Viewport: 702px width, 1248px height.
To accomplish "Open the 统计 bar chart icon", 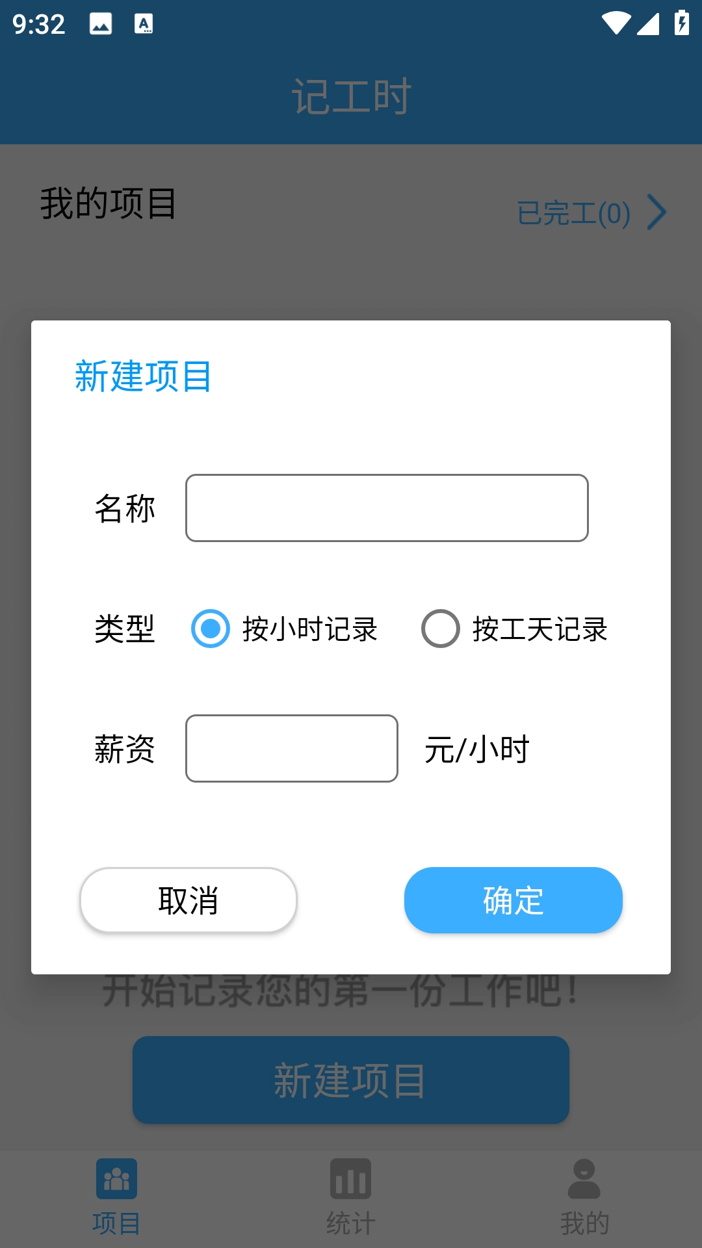I will pyautogui.click(x=350, y=1178).
